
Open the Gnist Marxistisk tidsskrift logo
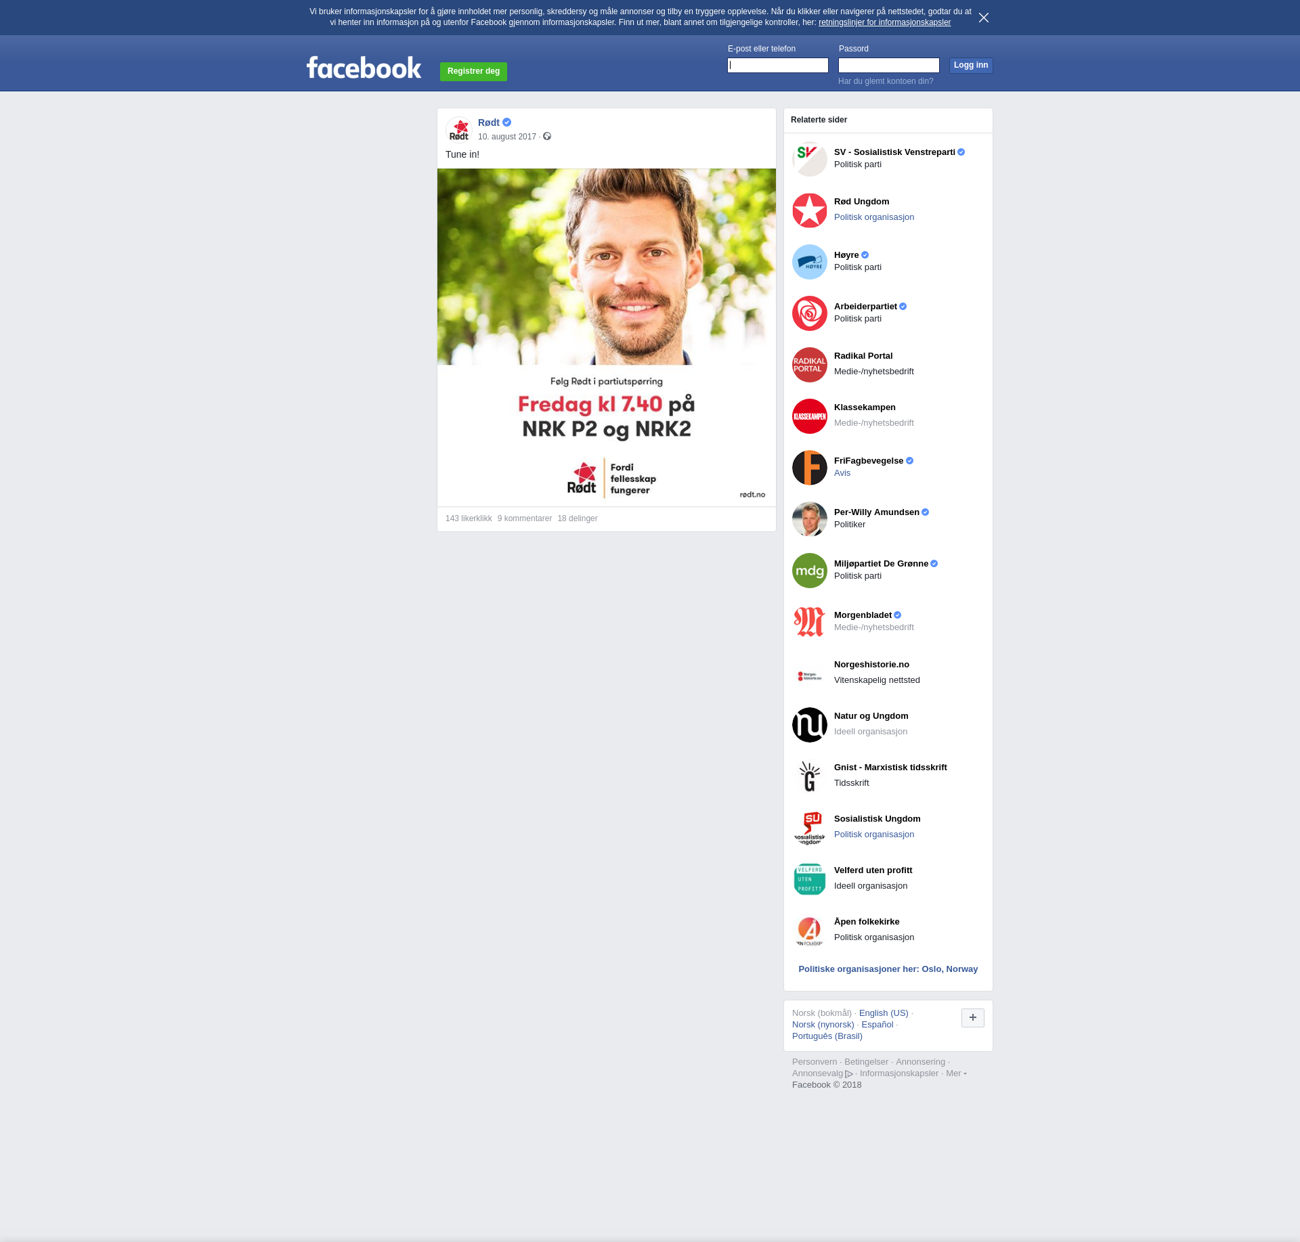[810, 776]
